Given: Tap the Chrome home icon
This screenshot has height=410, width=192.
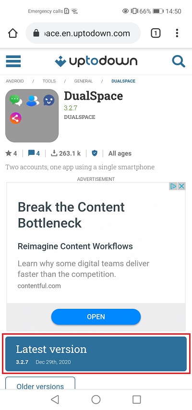Looking at the screenshot, I should (x=13, y=33).
